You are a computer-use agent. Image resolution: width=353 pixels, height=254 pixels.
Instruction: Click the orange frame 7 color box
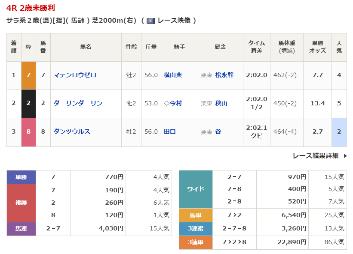point(28,75)
